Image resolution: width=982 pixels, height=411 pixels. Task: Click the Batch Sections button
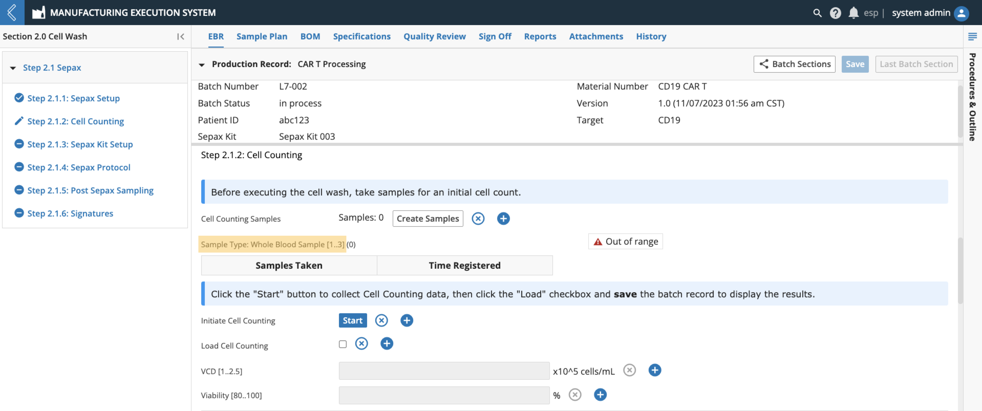click(x=794, y=64)
